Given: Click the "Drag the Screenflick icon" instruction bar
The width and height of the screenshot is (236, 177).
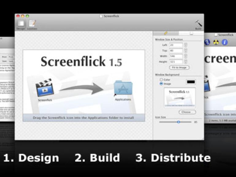Looking at the screenshot, I should pos(84,118).
